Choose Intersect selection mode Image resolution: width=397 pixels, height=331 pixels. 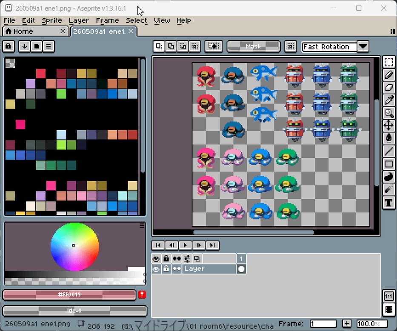195,46
